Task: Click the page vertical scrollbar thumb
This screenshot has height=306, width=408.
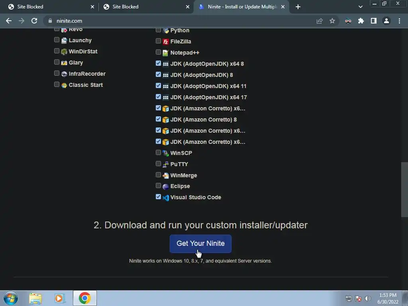Action: coord(404,189)
